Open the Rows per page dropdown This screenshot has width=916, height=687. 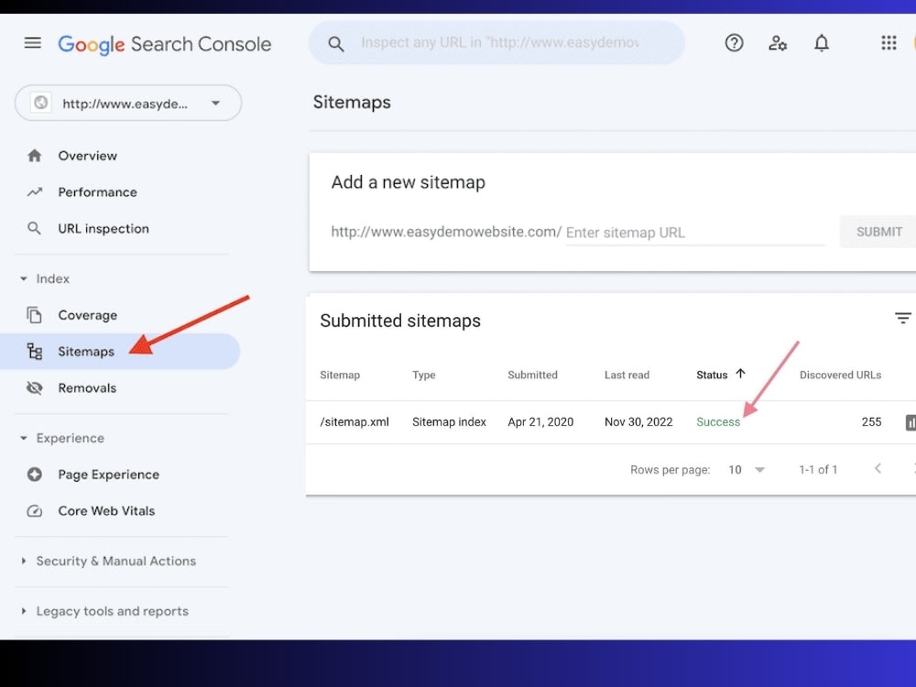pos(747,470)
